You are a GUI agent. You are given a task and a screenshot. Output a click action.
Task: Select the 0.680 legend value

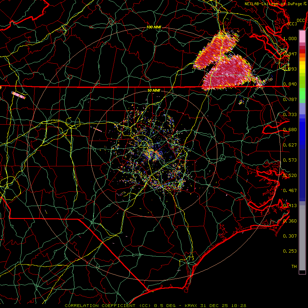[x=290, y=130]
